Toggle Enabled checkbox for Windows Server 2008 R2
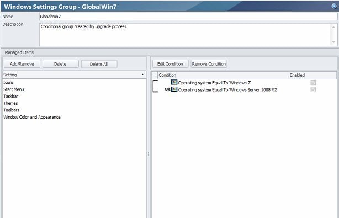 [x=313, y=89]
